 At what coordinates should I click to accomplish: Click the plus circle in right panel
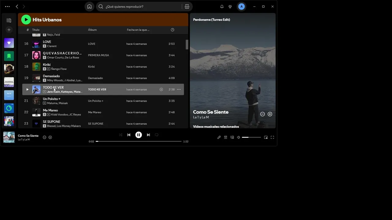[x=270, y=114]
